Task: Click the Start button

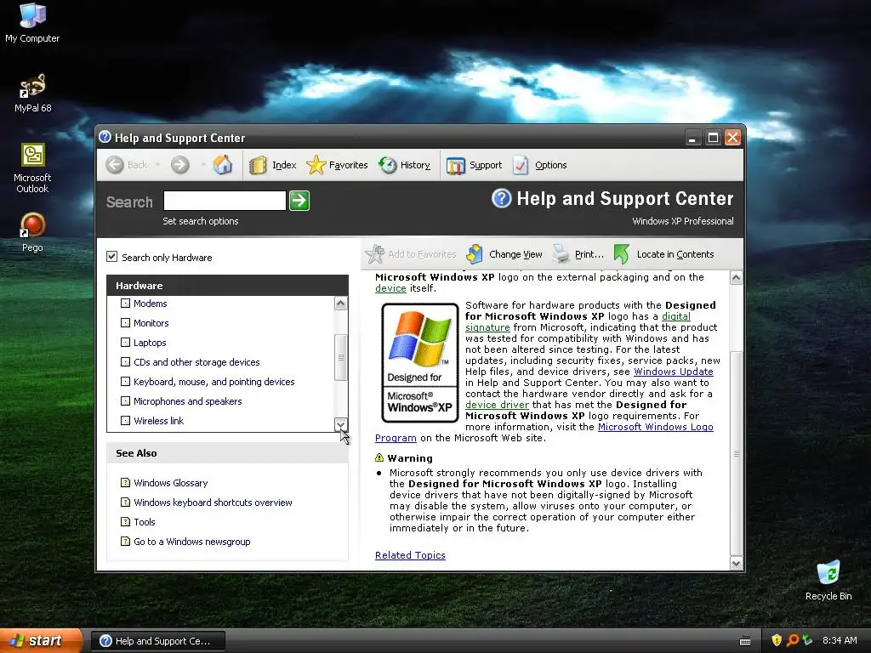Action: click(42, 640)
